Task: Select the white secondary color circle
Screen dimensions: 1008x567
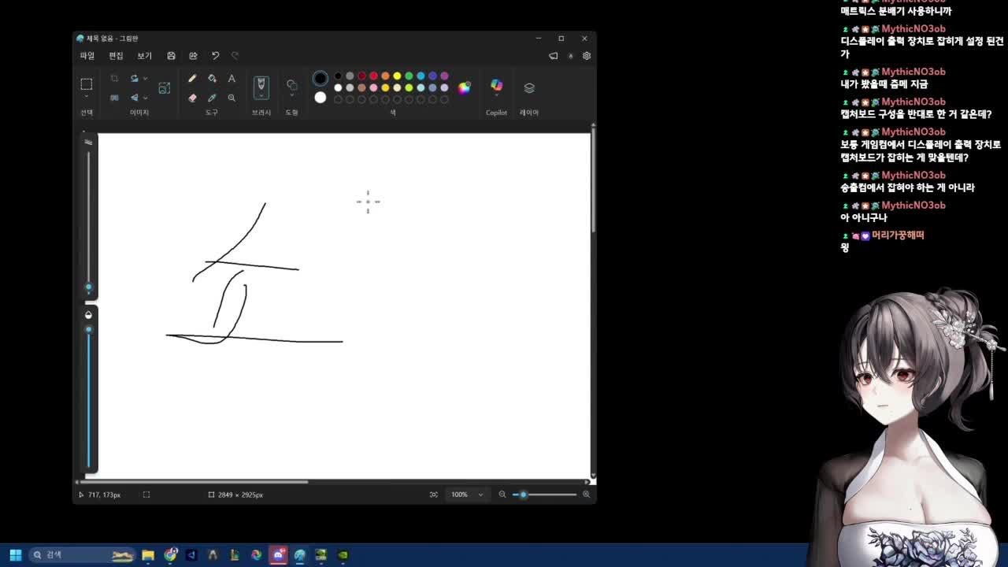Action: [320, 98]
